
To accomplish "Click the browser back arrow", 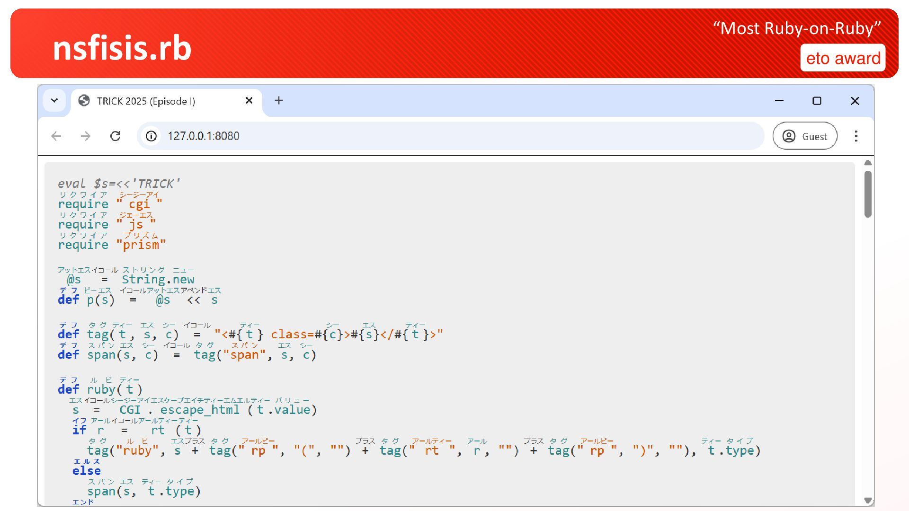I will click(56, 136).
